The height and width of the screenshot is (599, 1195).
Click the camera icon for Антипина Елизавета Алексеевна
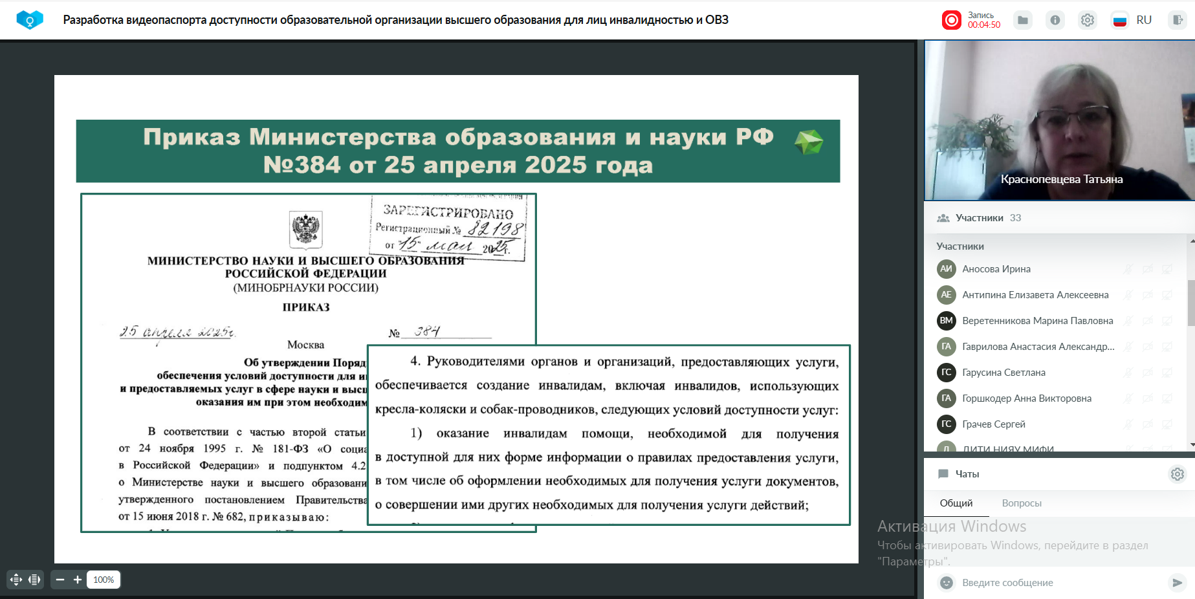[1148, 295]
